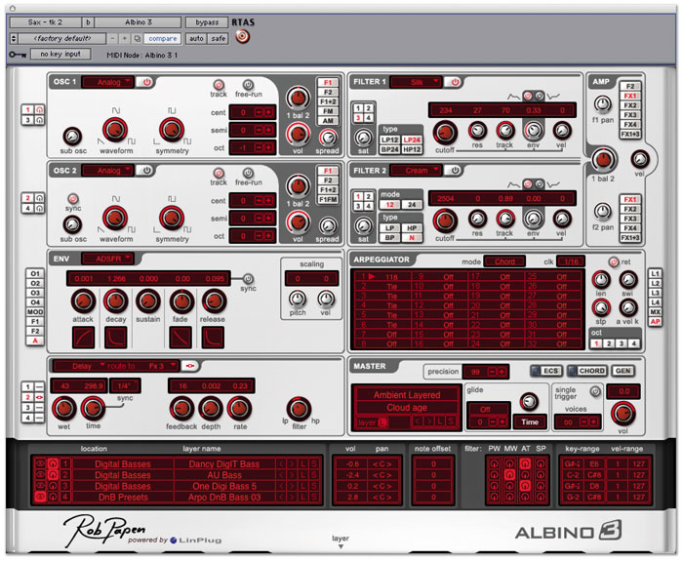Click fade curve shape icon
This screenshot has height=561, width=683.
[x=180, y=338]
